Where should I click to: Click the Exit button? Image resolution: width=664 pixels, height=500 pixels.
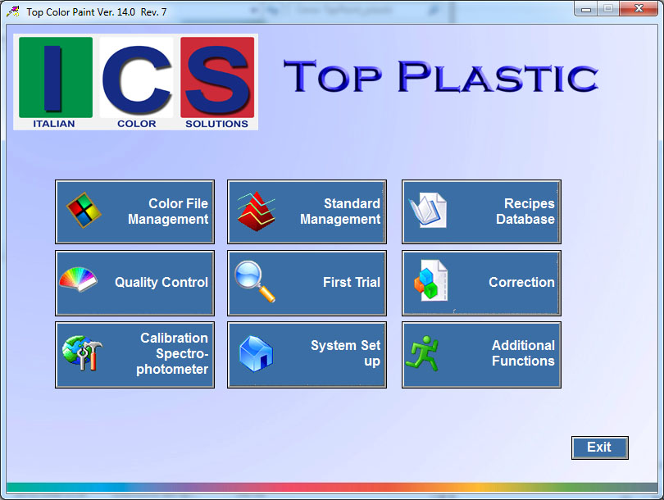(x=599, y=448)
